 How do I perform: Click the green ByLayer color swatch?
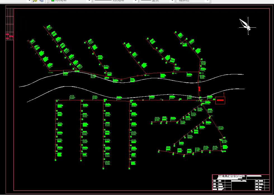[53, 1]
